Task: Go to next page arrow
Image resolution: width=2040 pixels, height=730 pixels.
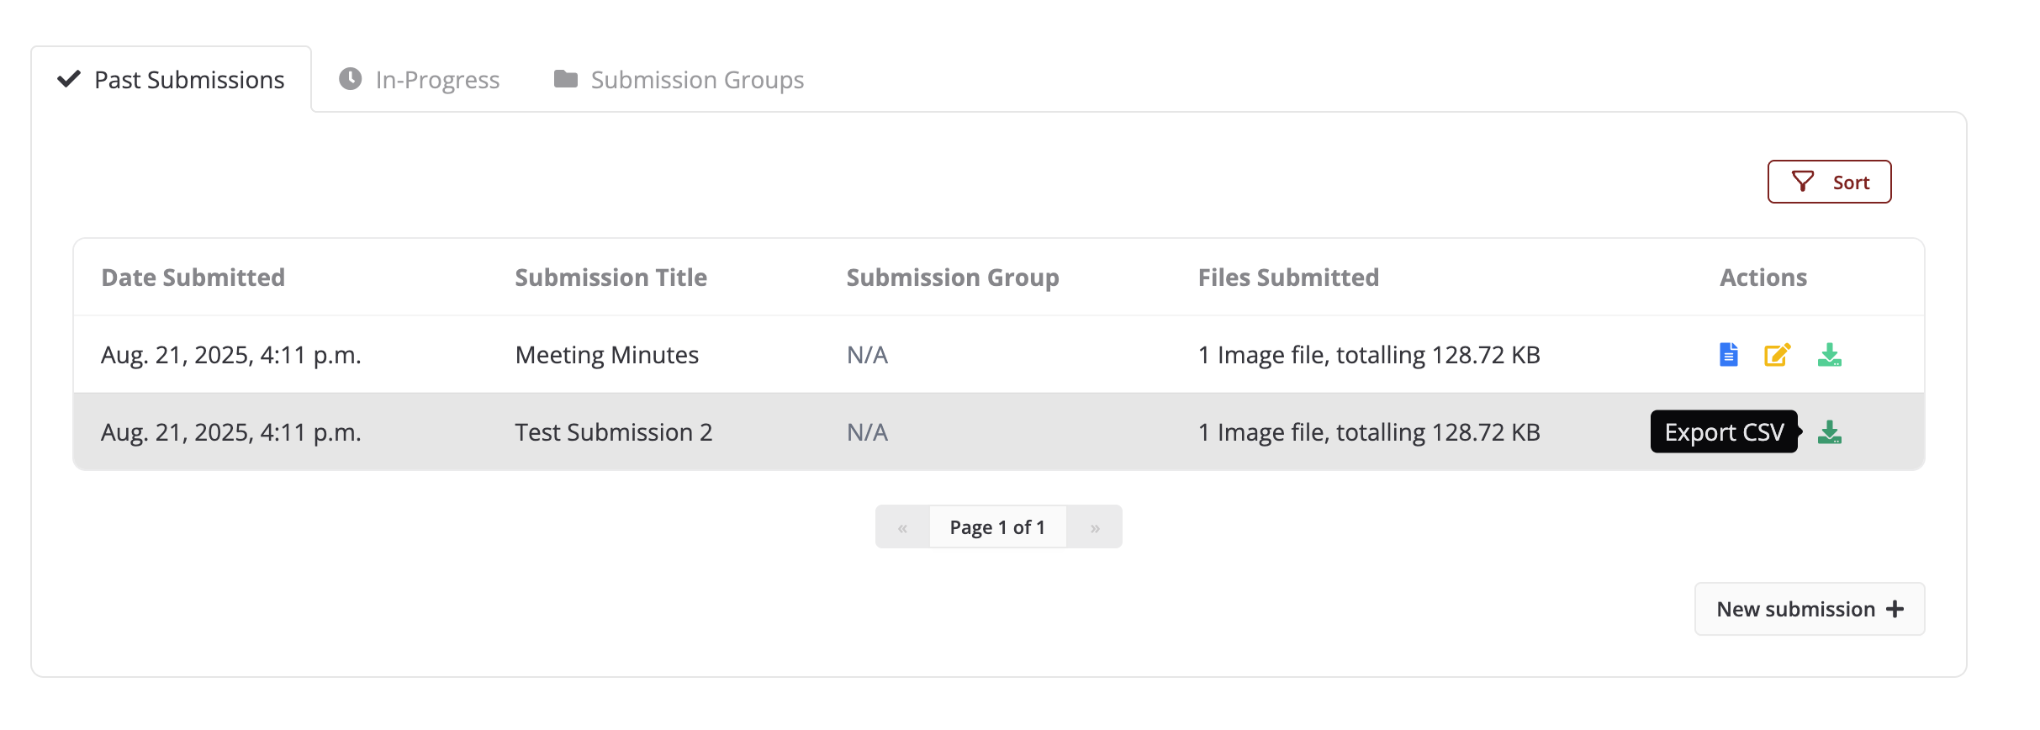Action: [x=1095, y=527]
